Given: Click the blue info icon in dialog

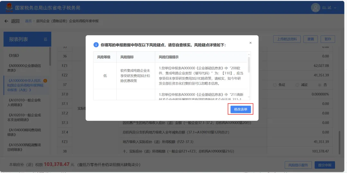Looking at the screenshot, I should tap(96, 45).
